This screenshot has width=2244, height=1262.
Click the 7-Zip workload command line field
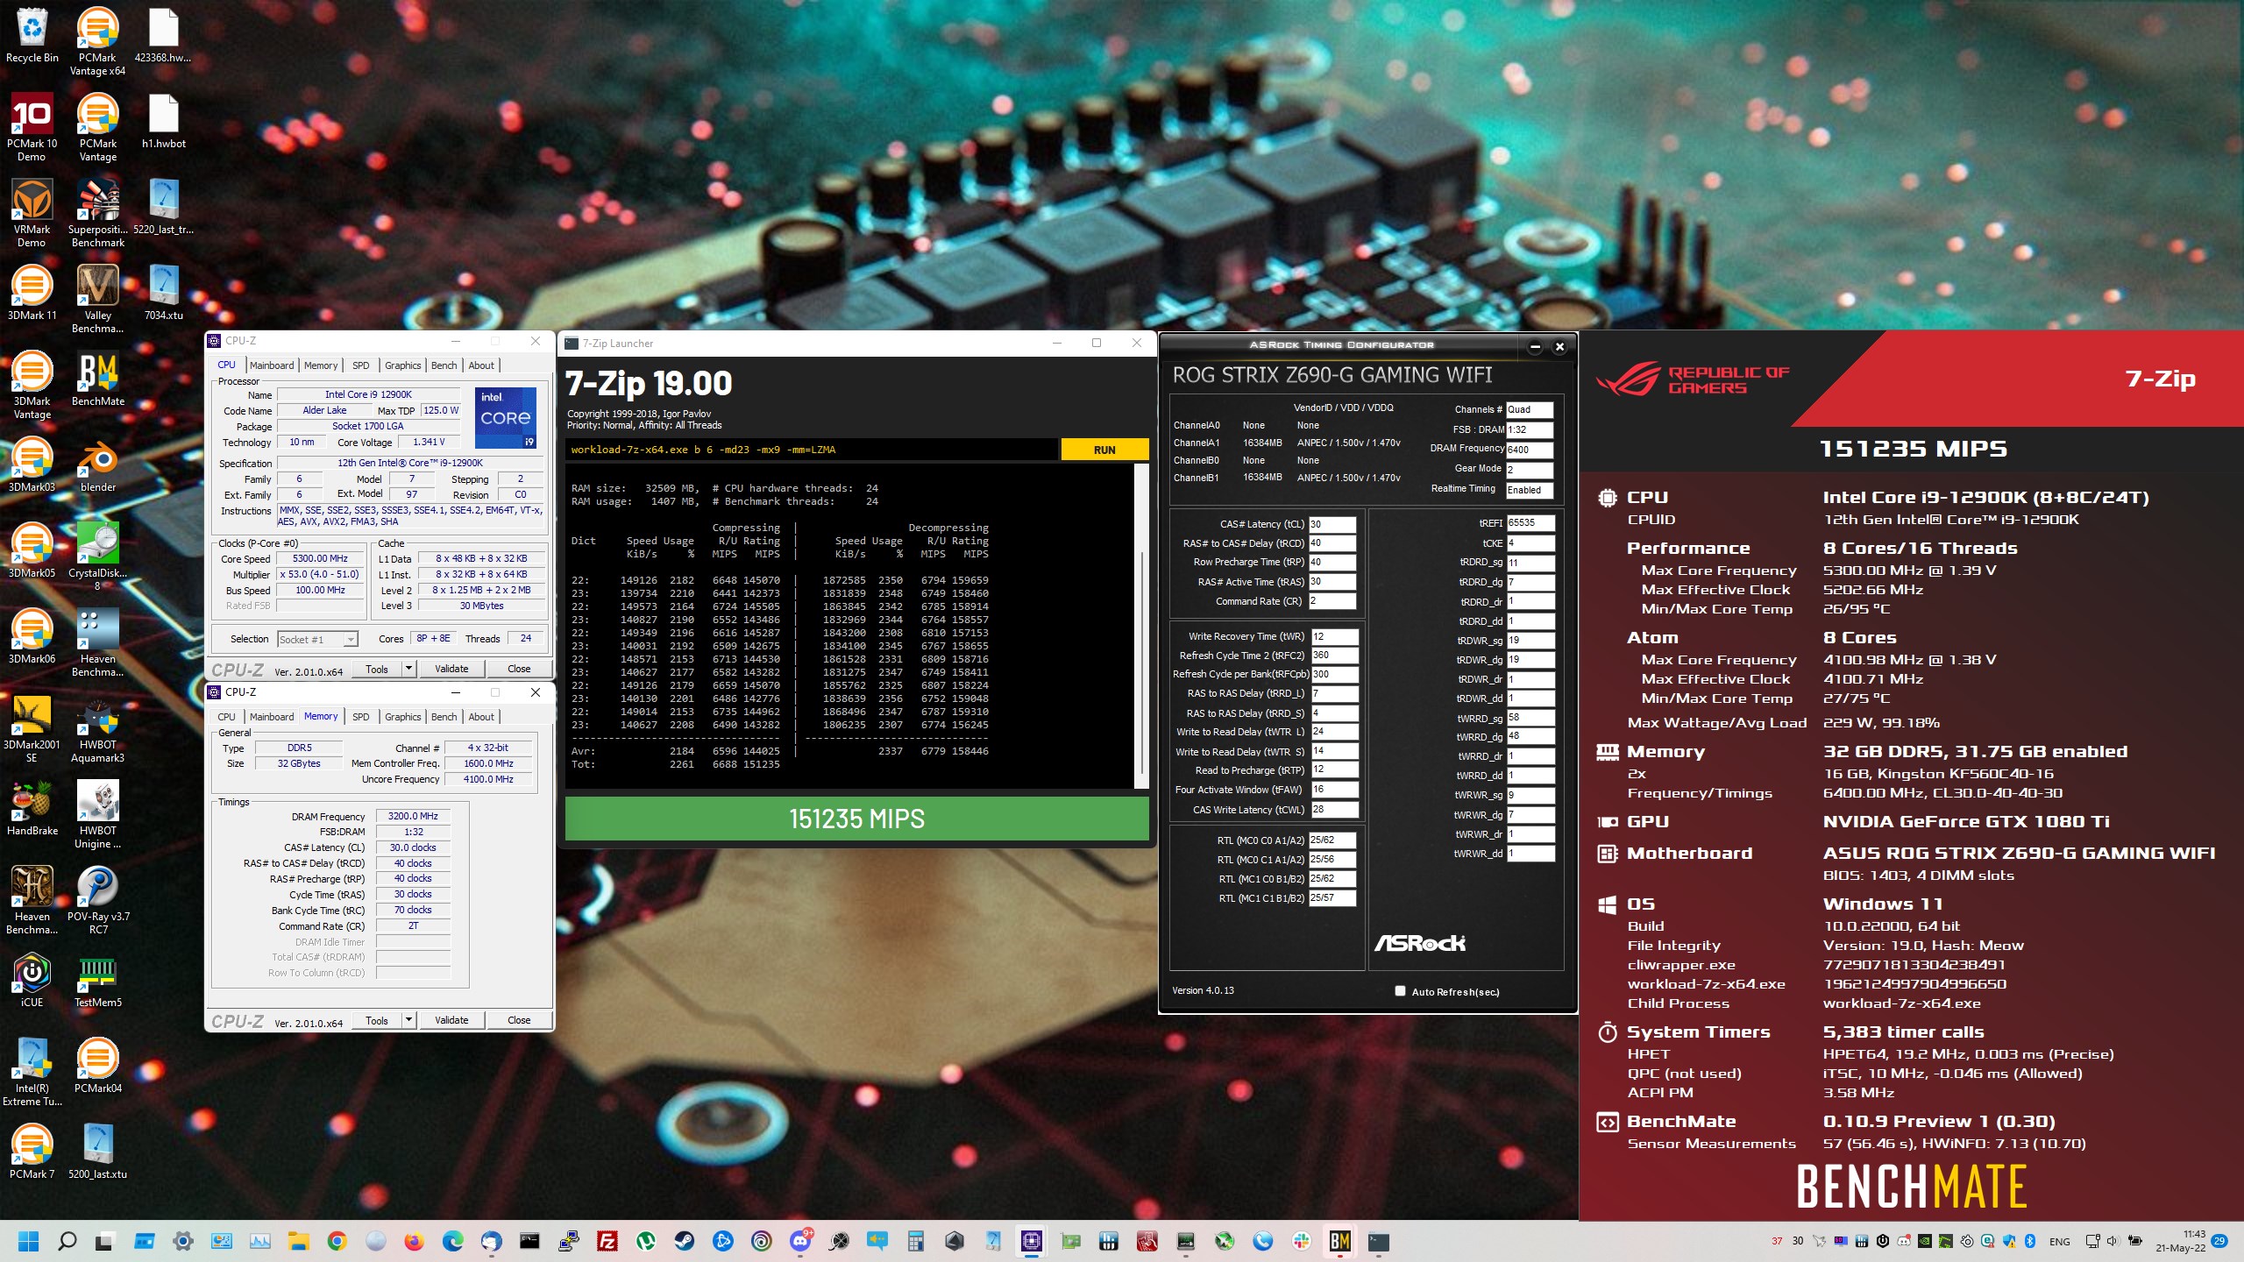811,450
